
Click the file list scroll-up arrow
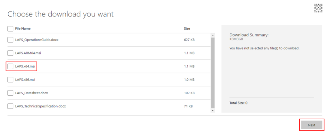[212, 35]
